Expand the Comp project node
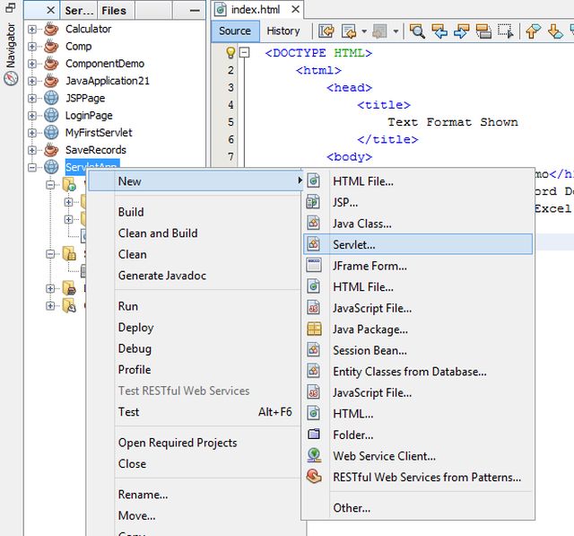Screen dimensions: 574x536 click(32, 46)
